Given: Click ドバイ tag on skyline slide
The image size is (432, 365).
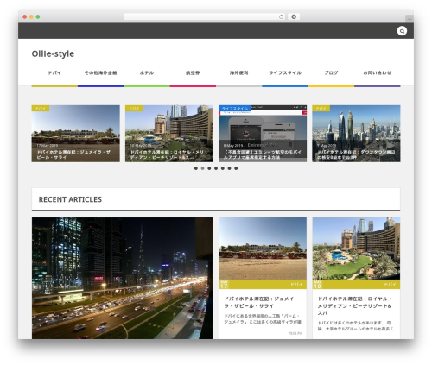Looking at the screenshot, I should pyautogui.click(x=321, y=109).
